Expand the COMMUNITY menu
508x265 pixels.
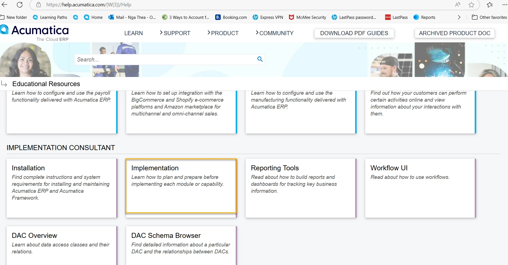(275, 33)
